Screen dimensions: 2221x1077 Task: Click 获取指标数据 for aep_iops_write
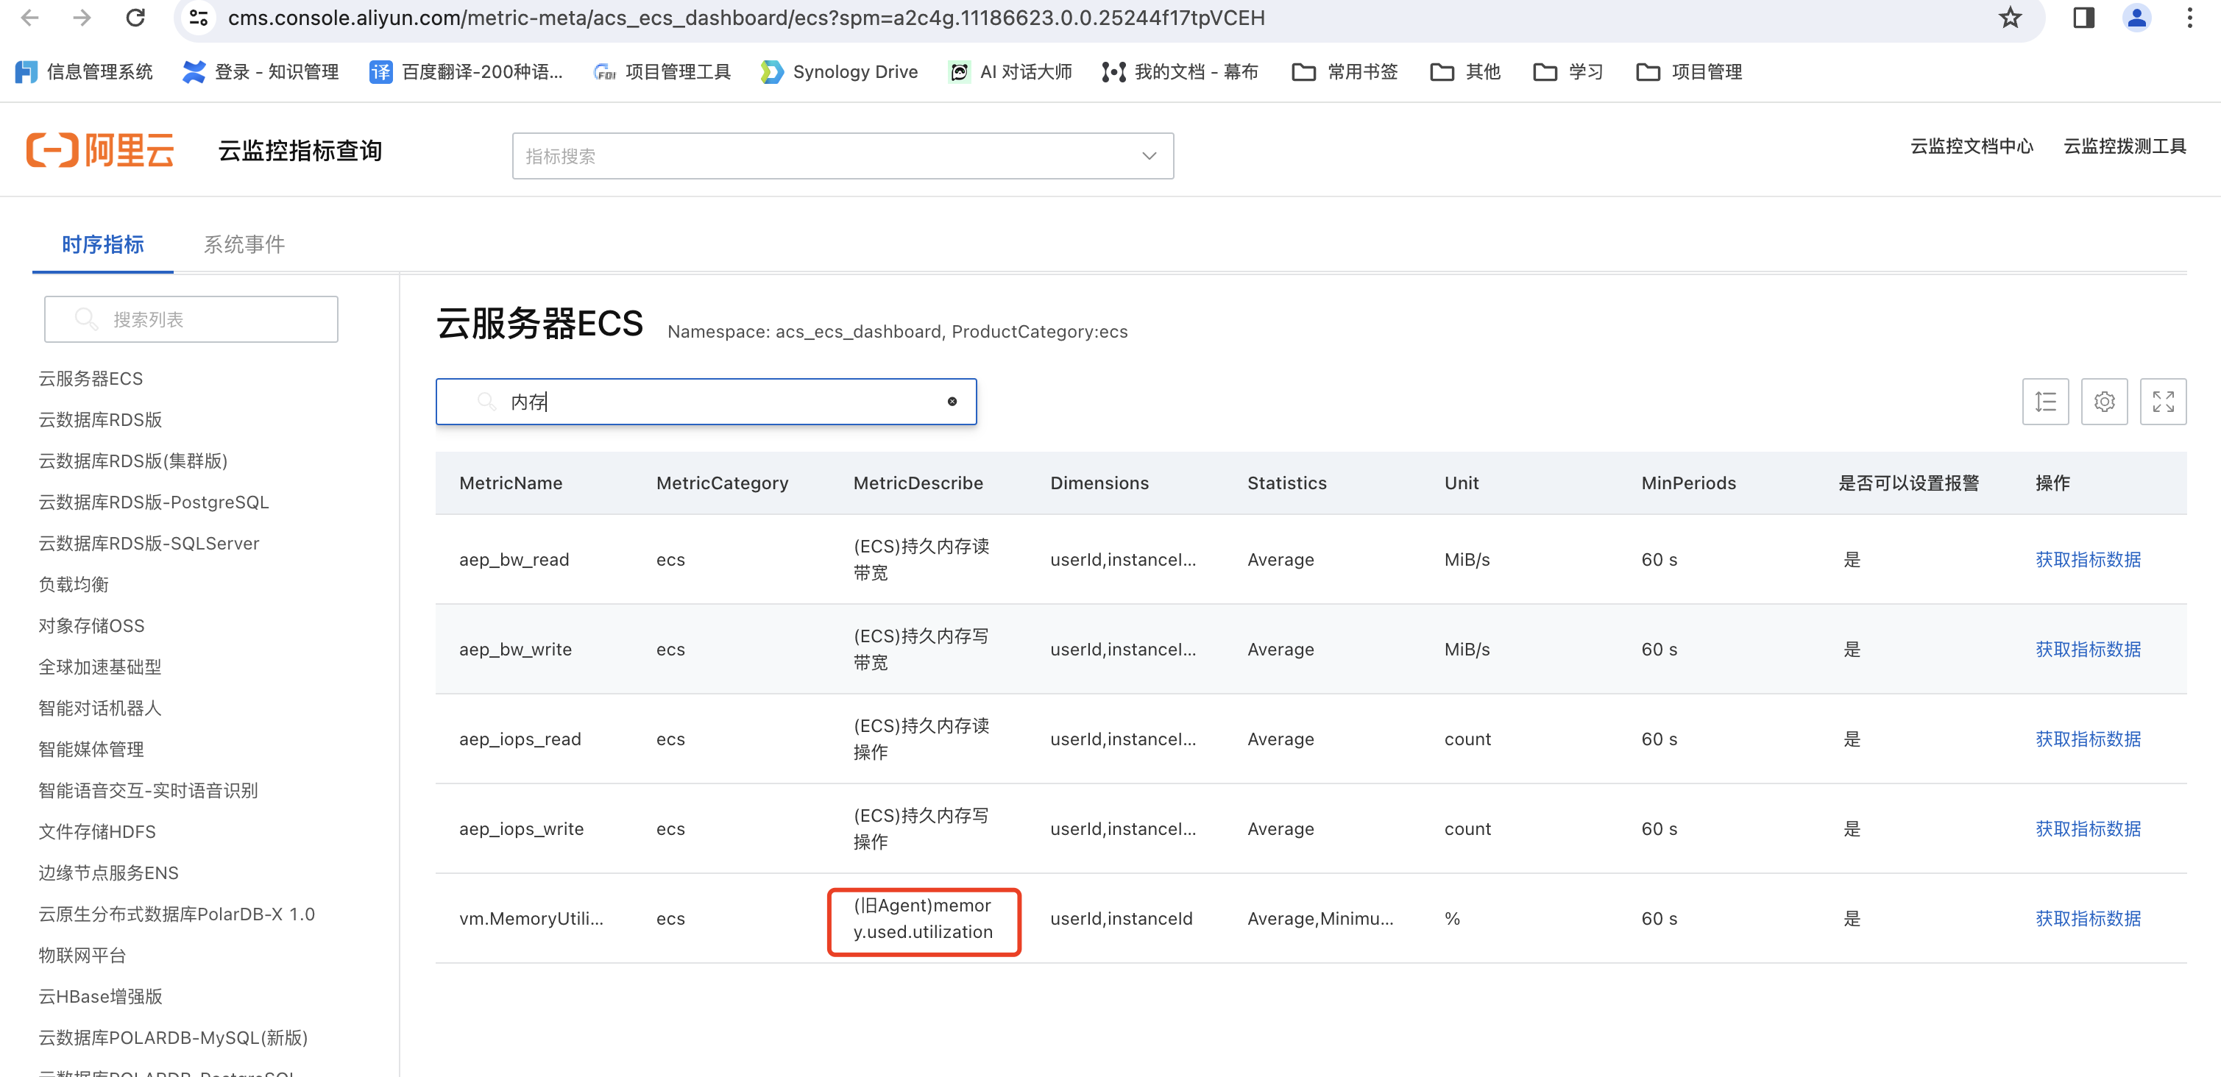tap(2087, 829)
